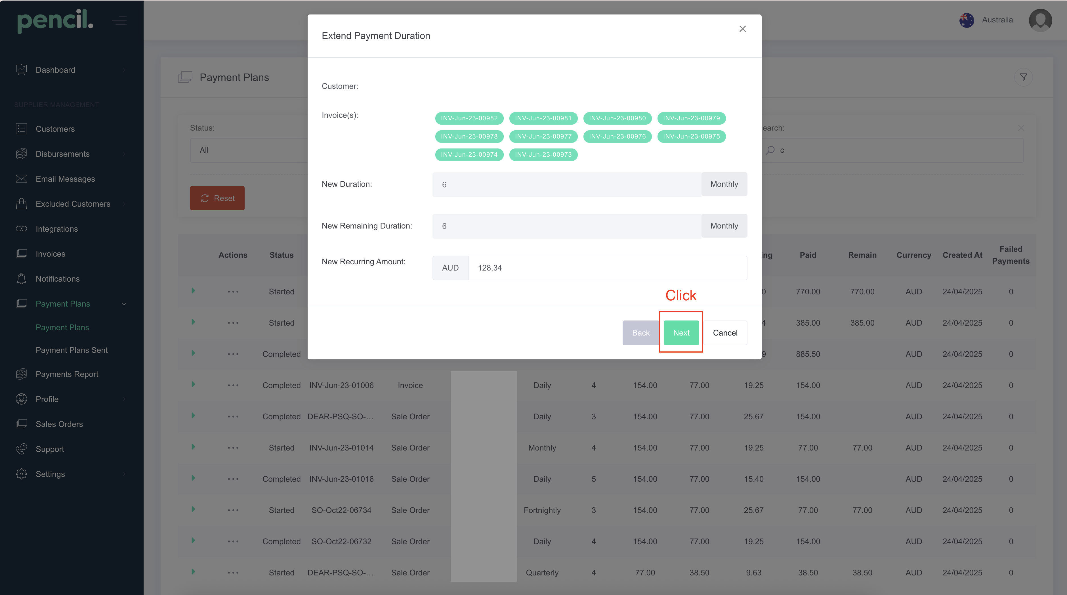The width and height of the screenshot is (1067, 595).
Task: Click the New Recurring Amount input field
Action: tap(607, 268)
